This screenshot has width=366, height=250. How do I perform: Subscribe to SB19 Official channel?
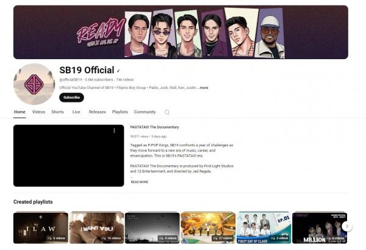[x=71, y=98]
